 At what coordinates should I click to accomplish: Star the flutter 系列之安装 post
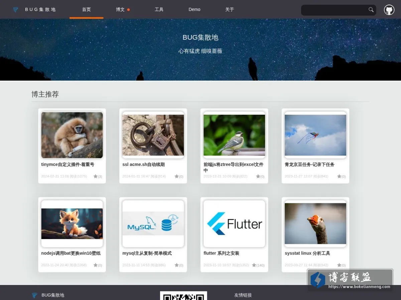tap(254, 265)
